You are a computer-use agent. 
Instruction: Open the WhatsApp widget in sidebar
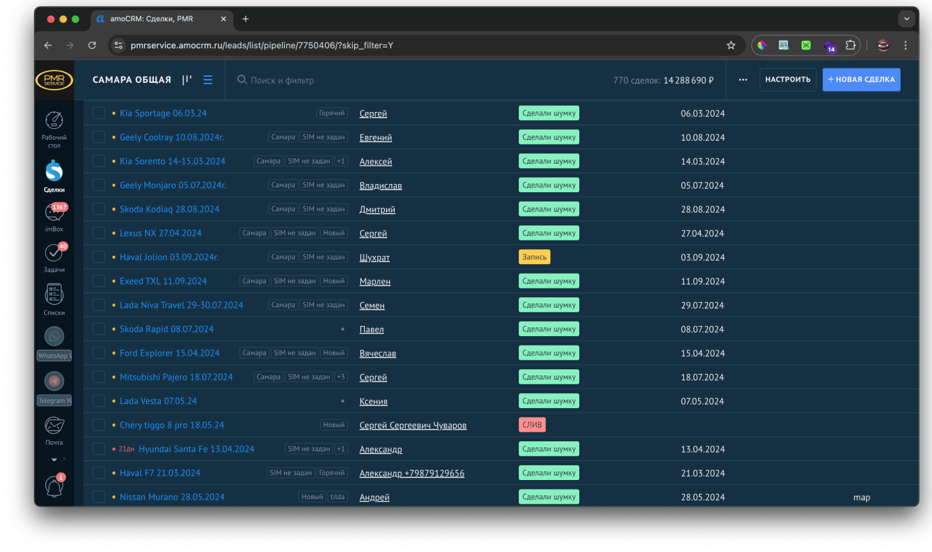tap(54, 344)
